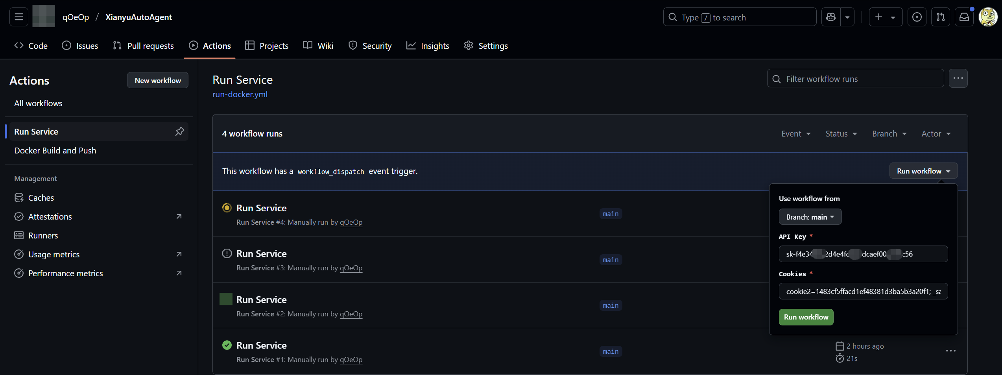
Task: Expand the Branch filter dropdown
Action: tap(889, 134)
